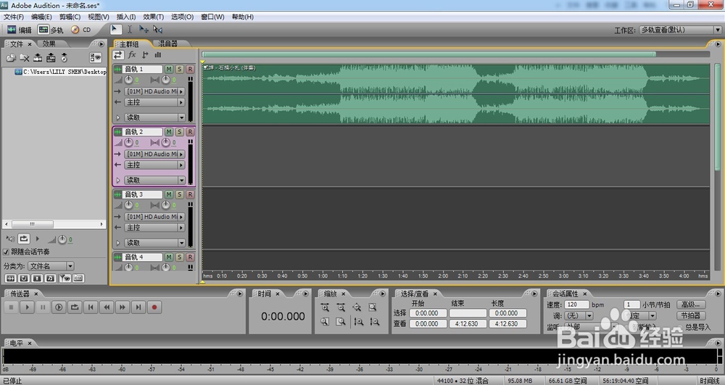Switch to the 编辑 edit view

pyautogui.click(x=19, y=30)
